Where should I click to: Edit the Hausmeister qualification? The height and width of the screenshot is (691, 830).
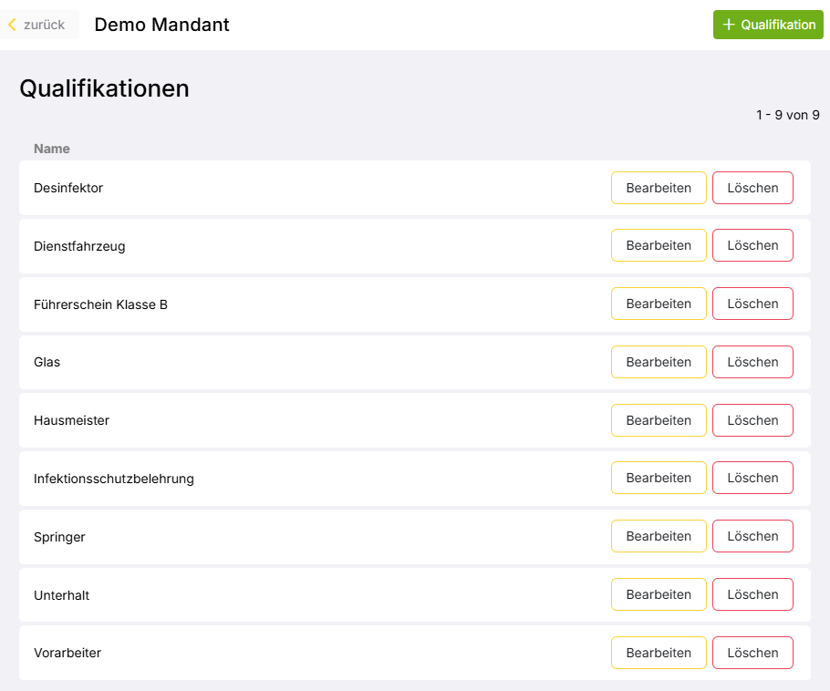(659, 420)
